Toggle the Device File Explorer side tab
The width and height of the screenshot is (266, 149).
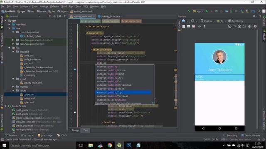264,119
